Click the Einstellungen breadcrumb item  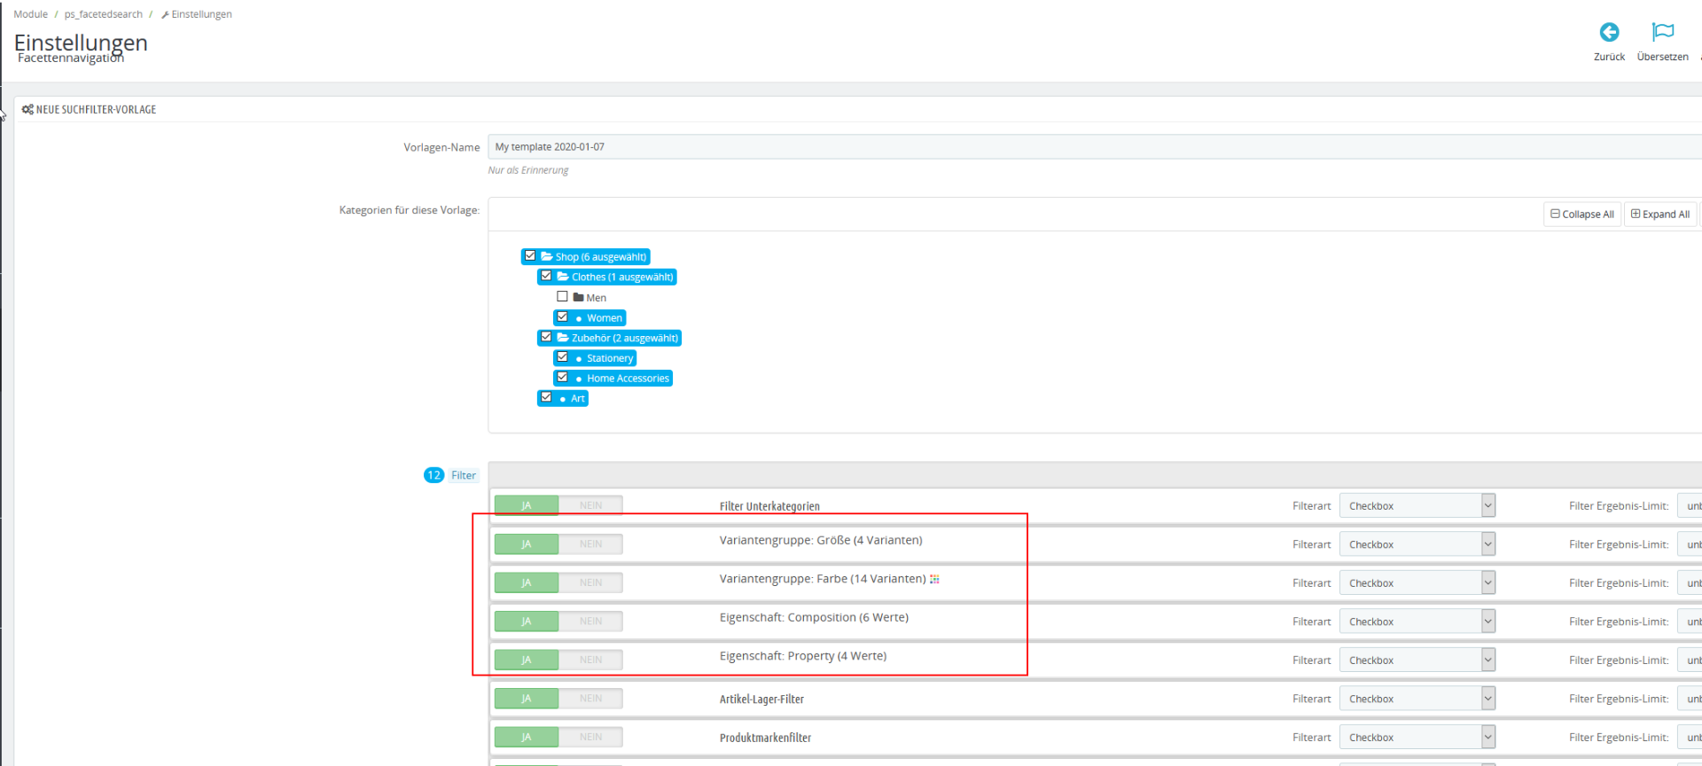point(197,14)
